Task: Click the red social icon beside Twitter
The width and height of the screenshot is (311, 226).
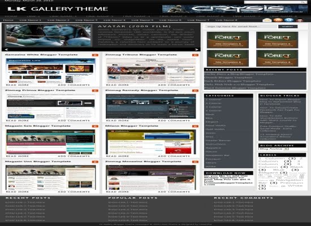Action: [x=300, y=20]
